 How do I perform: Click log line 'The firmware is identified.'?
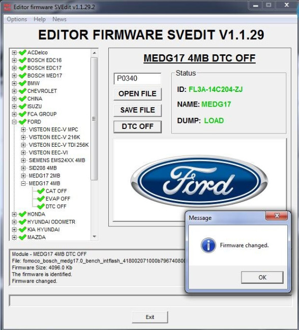click(x=42, y=274)
